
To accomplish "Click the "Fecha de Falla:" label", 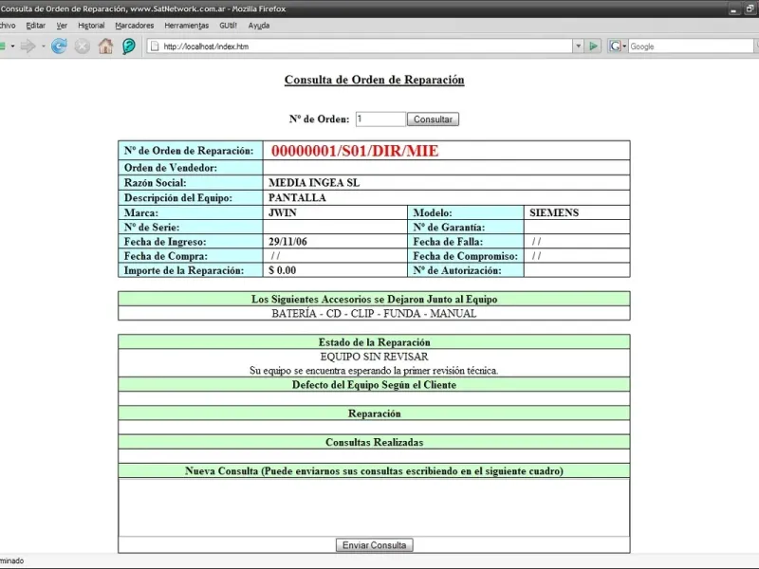I will click(448, 242).
